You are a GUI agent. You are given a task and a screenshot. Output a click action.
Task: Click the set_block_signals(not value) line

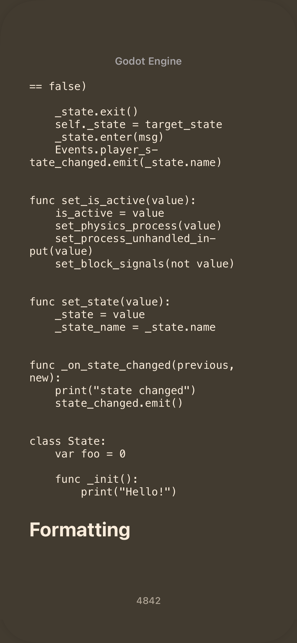[145, 264]
